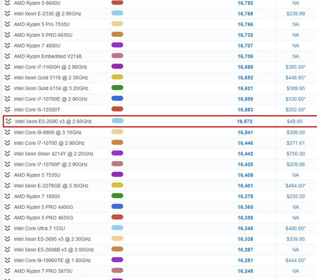Viewport: 317px width, 280px height.
Task: Click the 16,249 score value
Action: [x=245, y=271]
